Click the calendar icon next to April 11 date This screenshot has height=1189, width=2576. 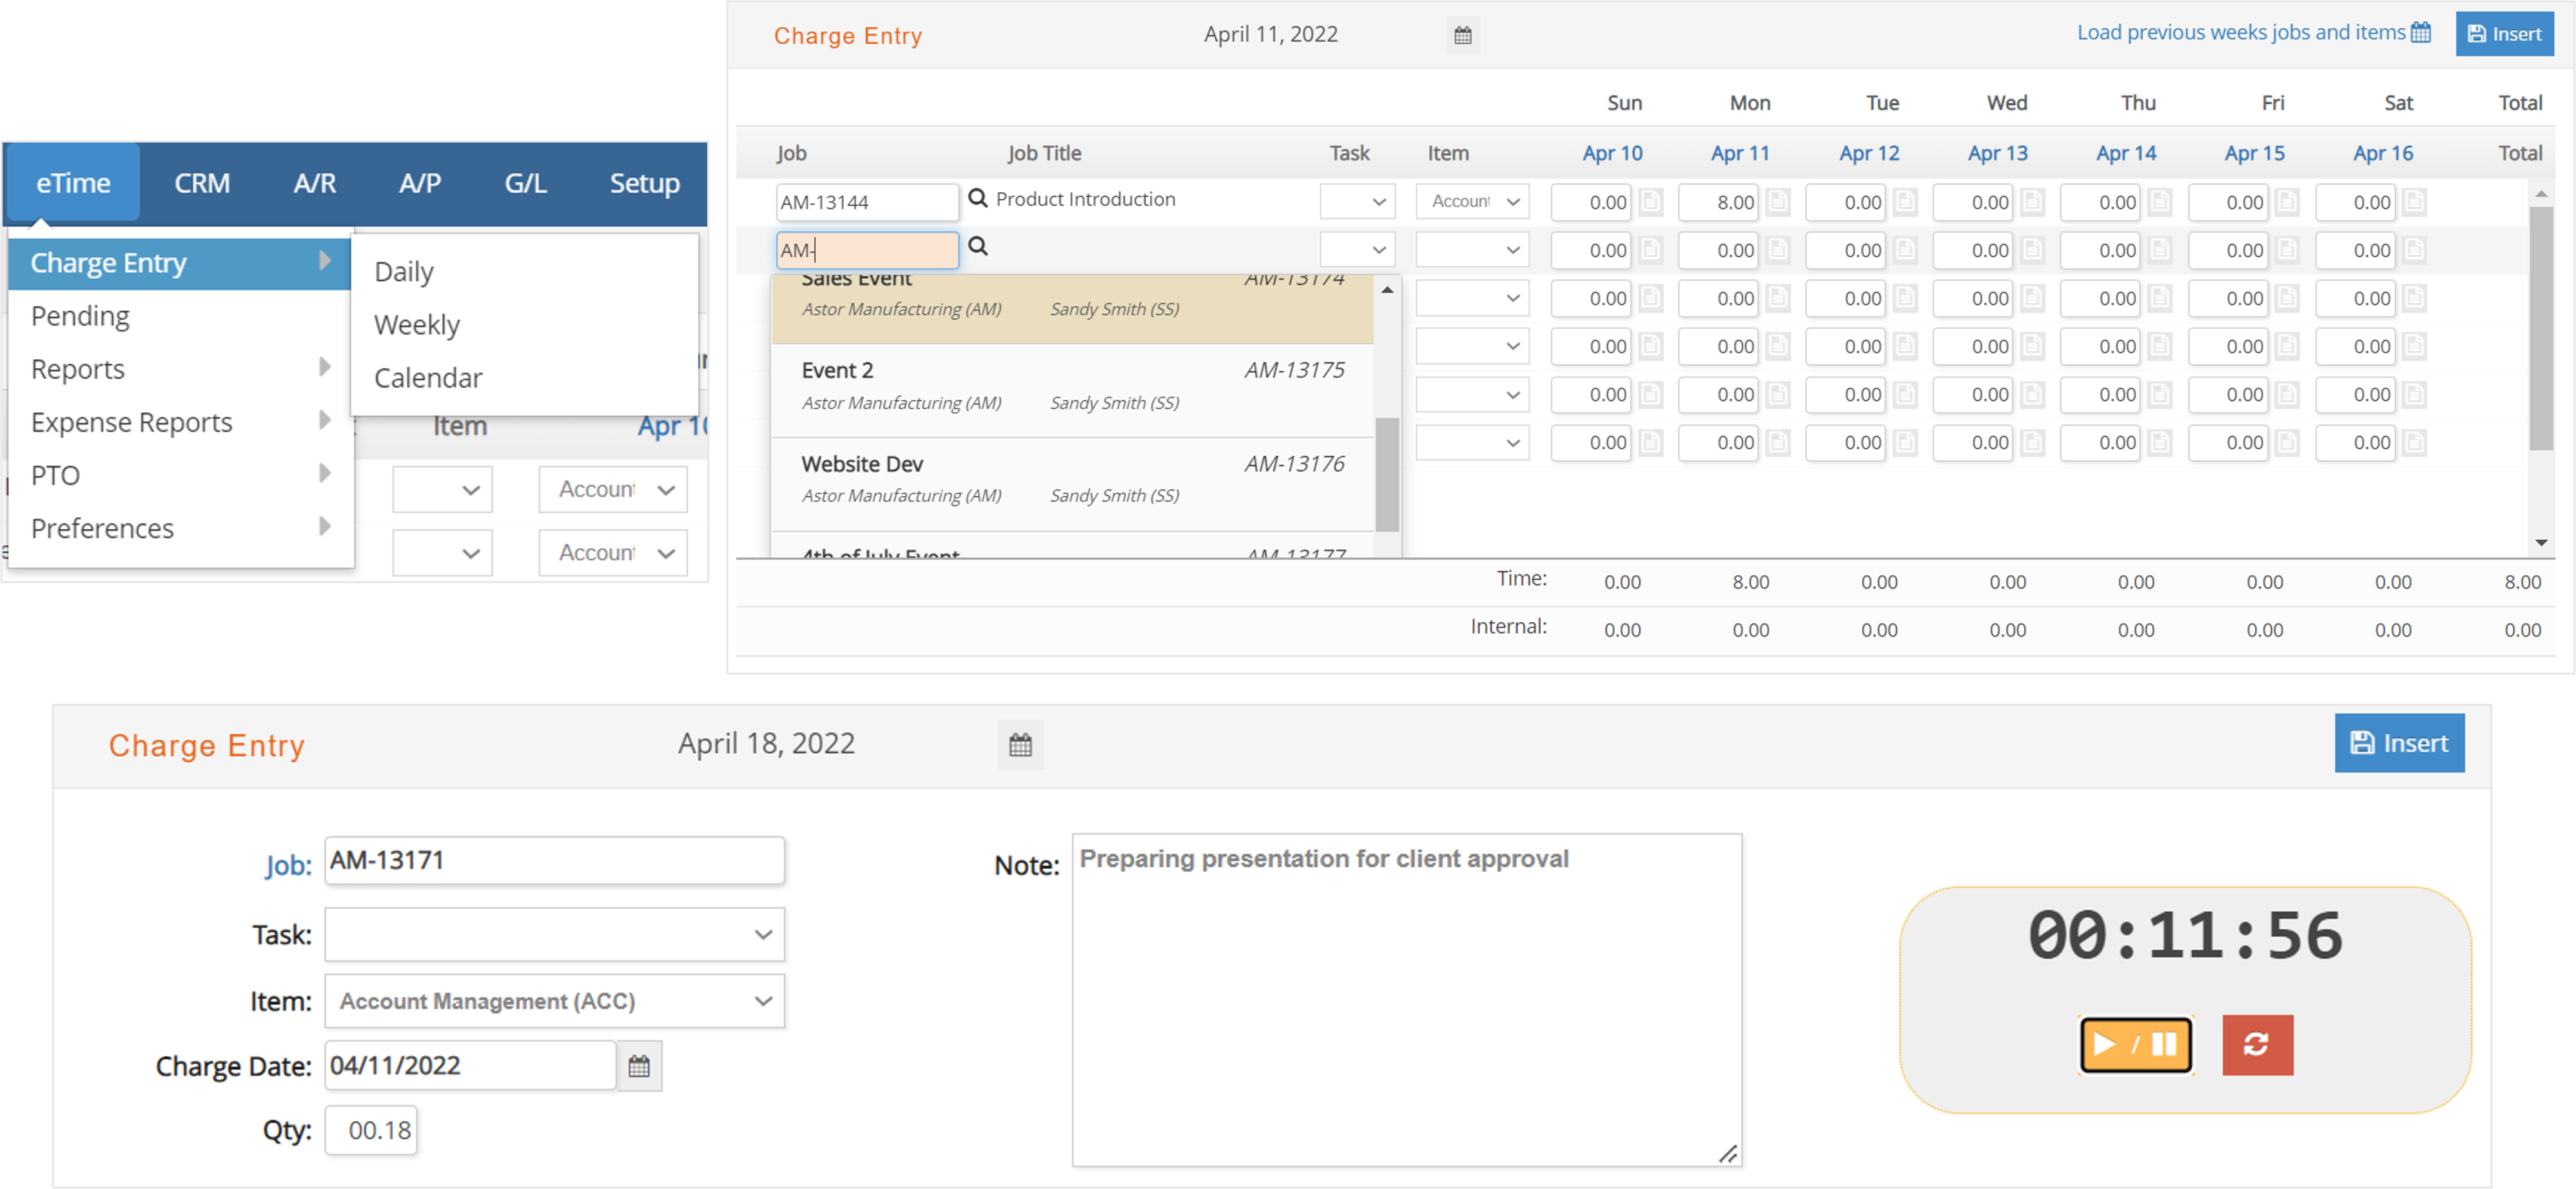[x=1462, y=34]
